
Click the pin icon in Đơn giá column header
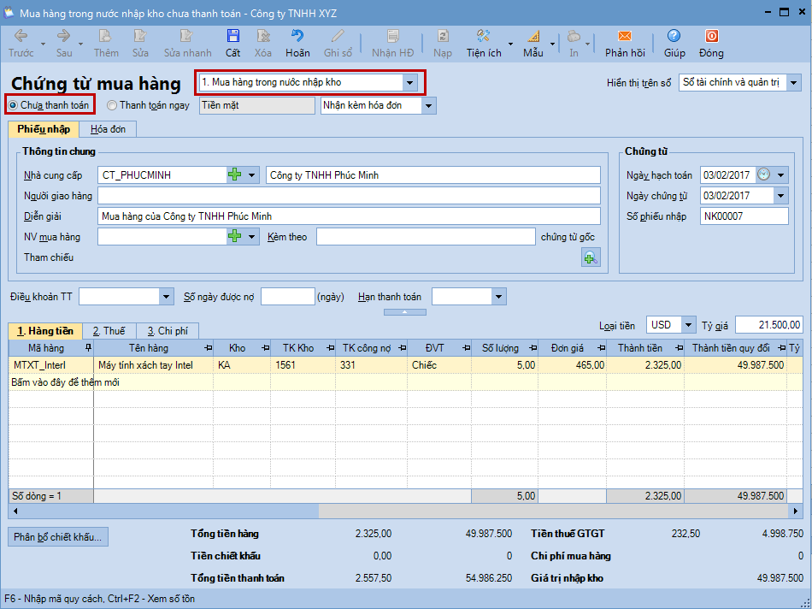(x=601, y=348)
